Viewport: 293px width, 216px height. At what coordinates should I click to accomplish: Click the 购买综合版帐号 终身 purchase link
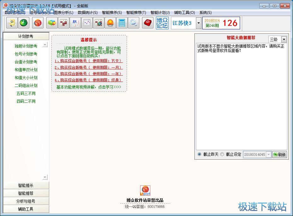[x=89, y=80]
